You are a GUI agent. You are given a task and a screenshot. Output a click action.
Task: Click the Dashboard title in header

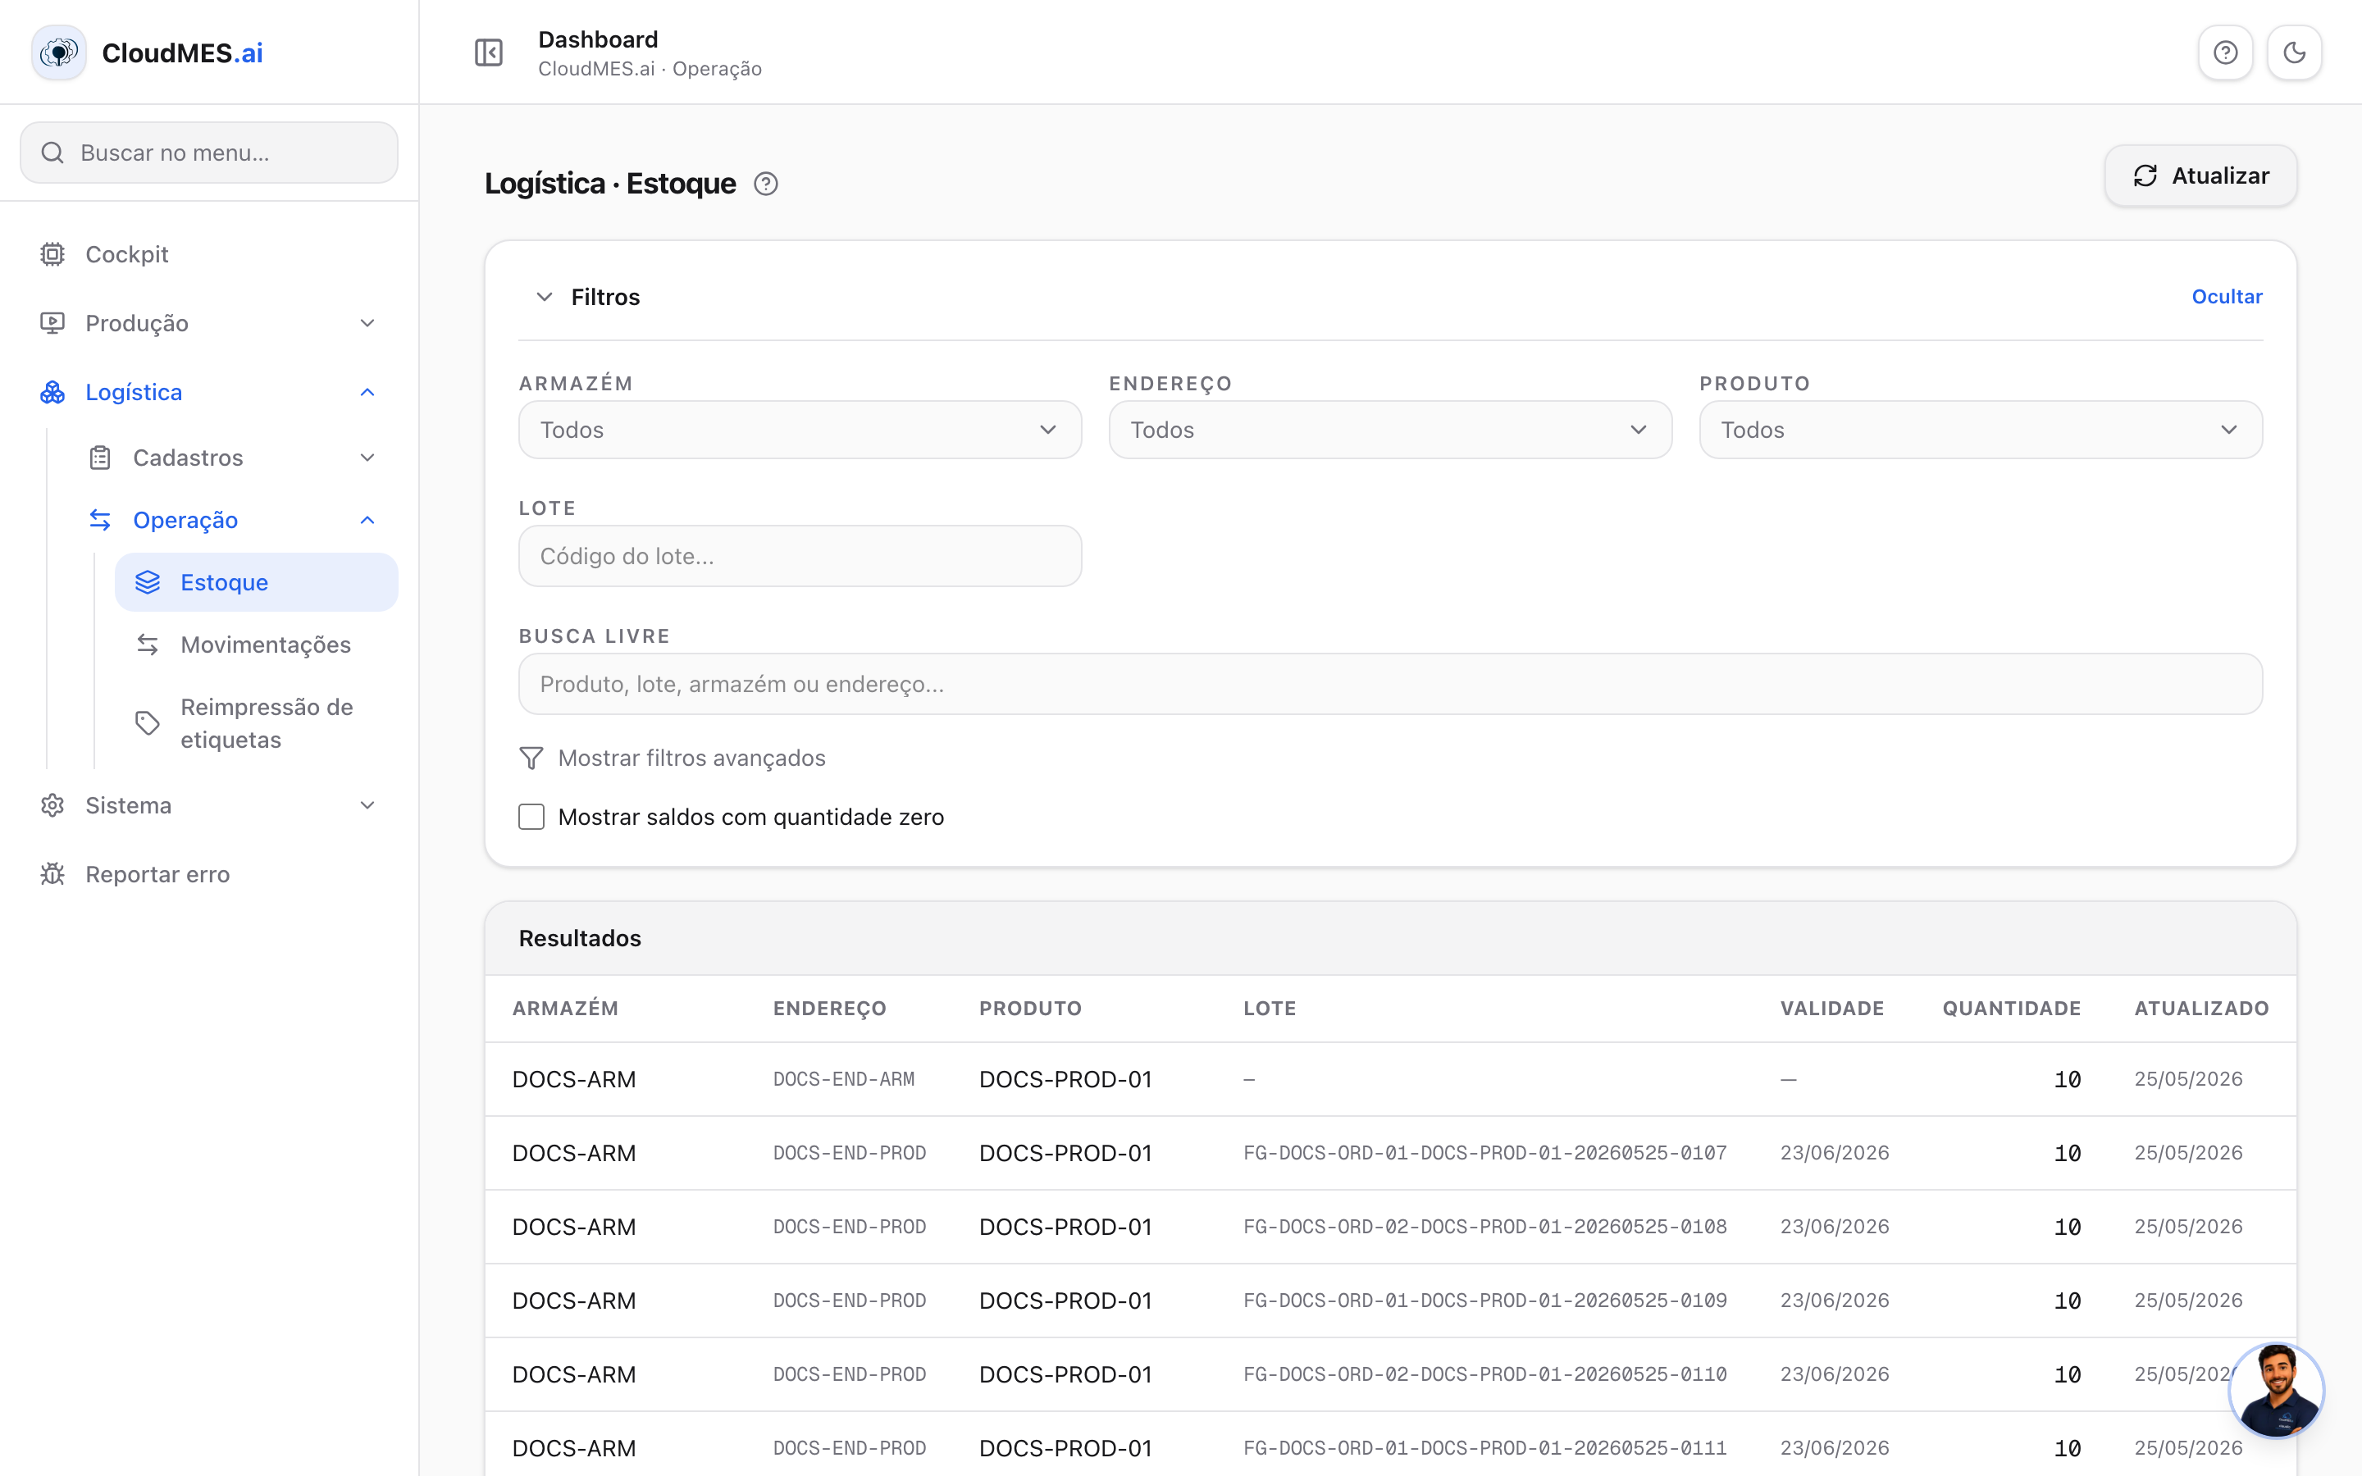pyautogui.click(x=597, y=39)
